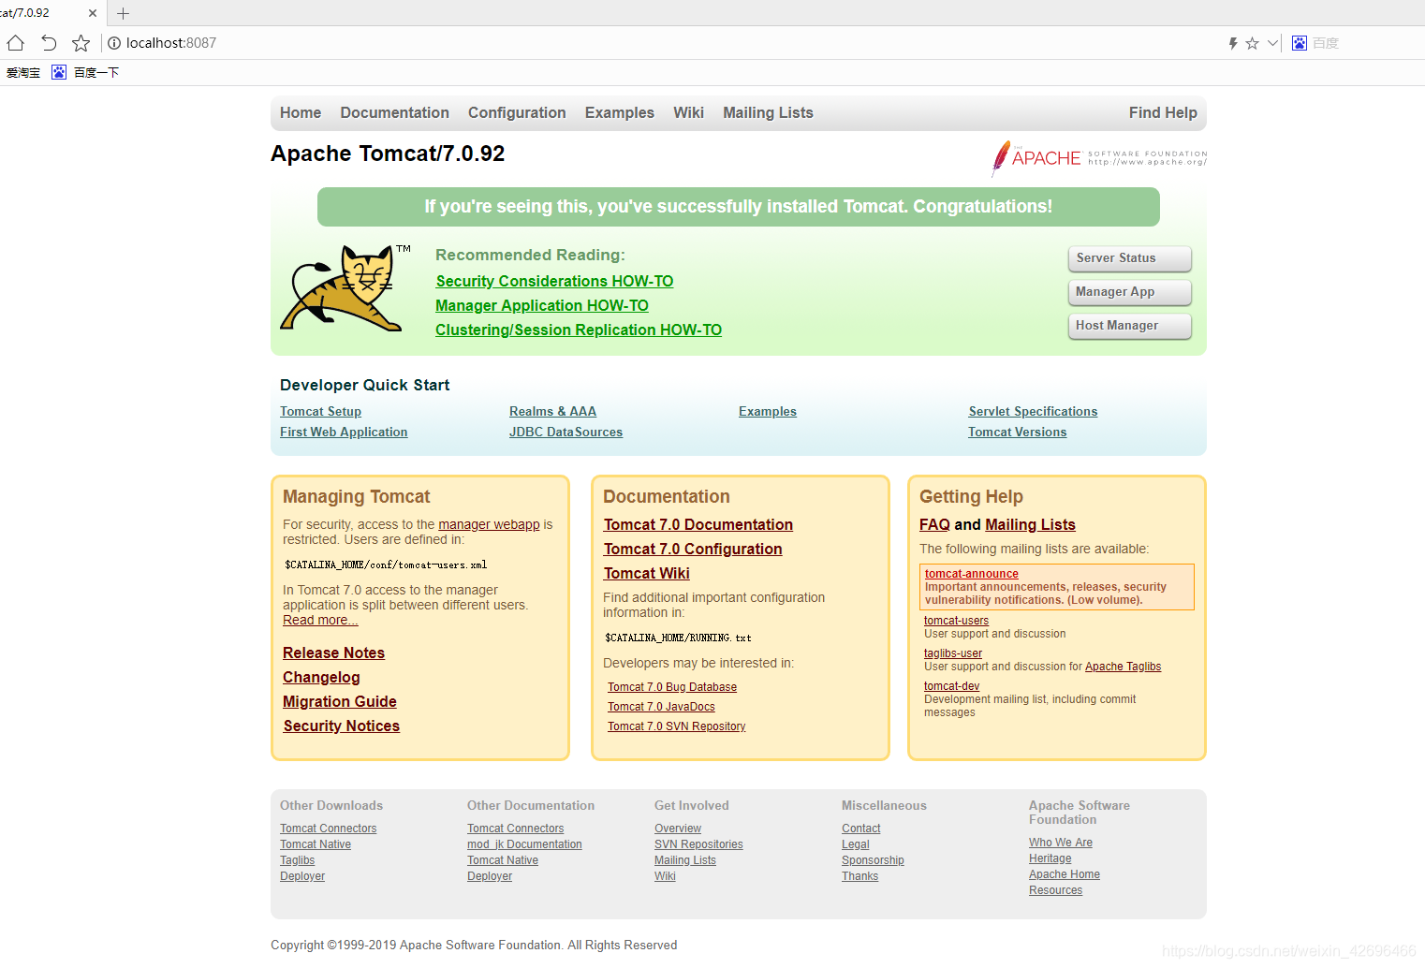The width and height of the screenshot is (1425, 968).
Task: Click the lightning speed-mode icon
Action: pyautogui.click(x=1233, y=43)
